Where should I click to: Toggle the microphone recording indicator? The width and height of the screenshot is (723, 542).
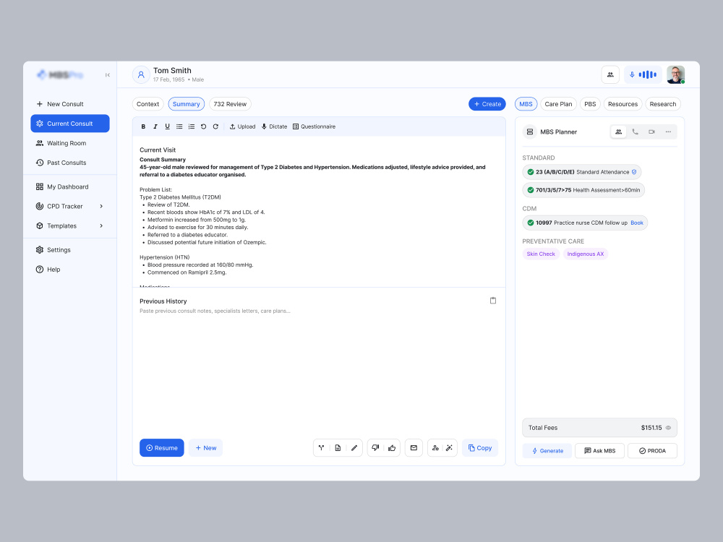point(643,74)
